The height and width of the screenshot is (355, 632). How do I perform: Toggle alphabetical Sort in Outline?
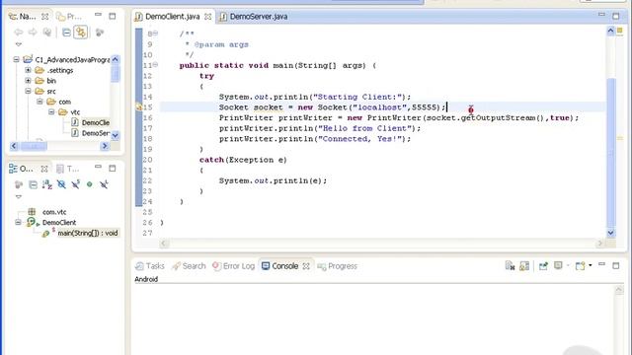coord(47,184)
